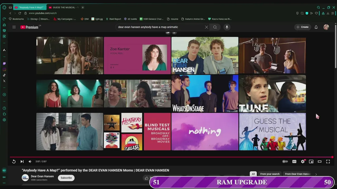Screen dimensions: 337x189
Task: Open d2 builds bookmark
Action: click(130, 19)
